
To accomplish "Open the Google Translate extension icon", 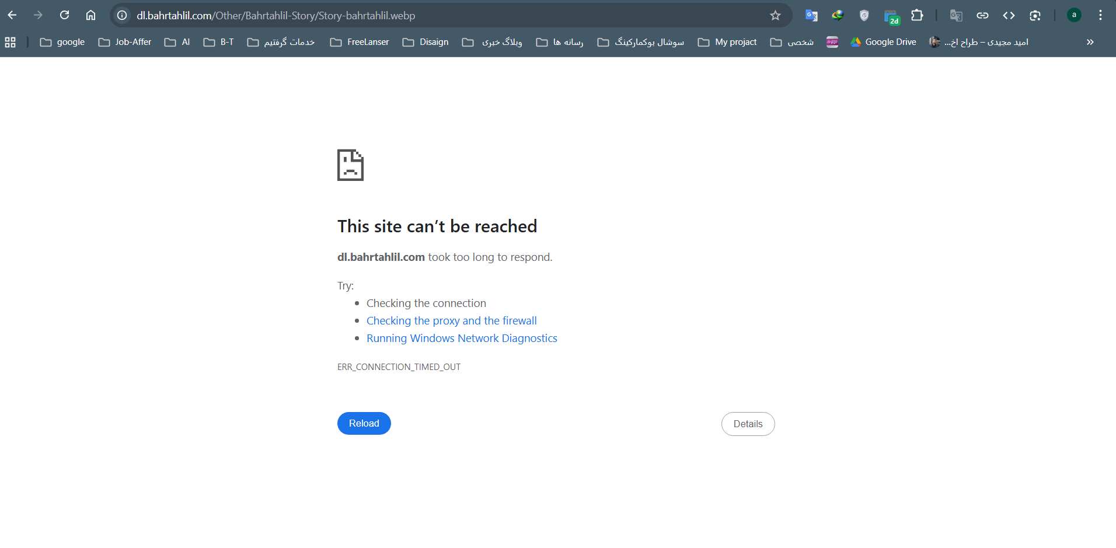I will pos(811,16).
